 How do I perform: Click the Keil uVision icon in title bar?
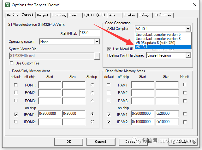tap(8, 5)
